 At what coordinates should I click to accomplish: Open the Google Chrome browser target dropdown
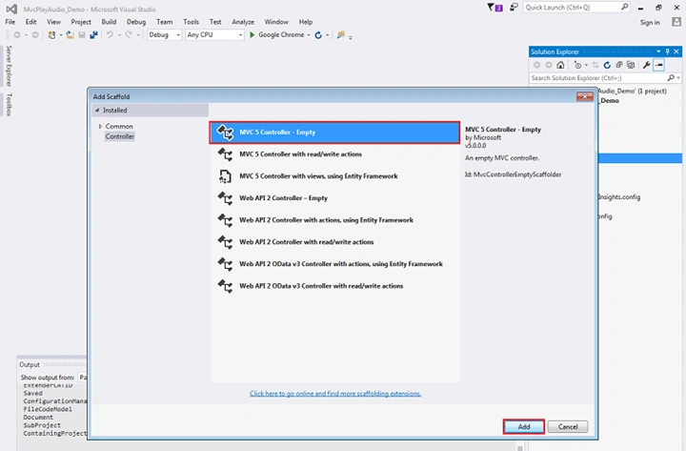[x=309, y=35]
